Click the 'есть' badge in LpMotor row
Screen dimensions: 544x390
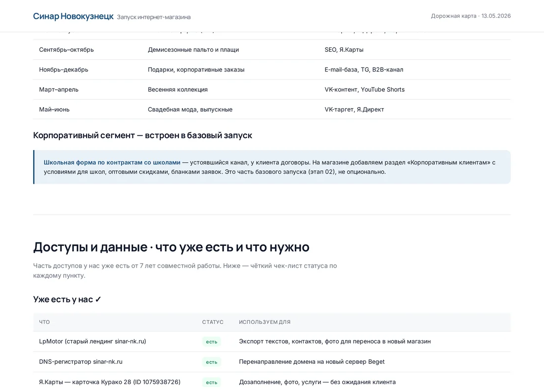(x=212, y=342)
